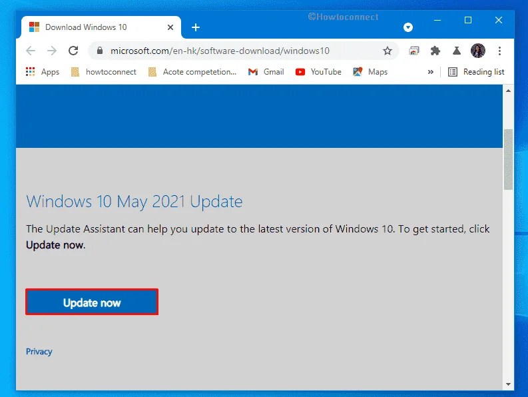This screenshot has width=528, height=397.
Task: Open the profile avatar menu
Action: (x=478, y=51)
